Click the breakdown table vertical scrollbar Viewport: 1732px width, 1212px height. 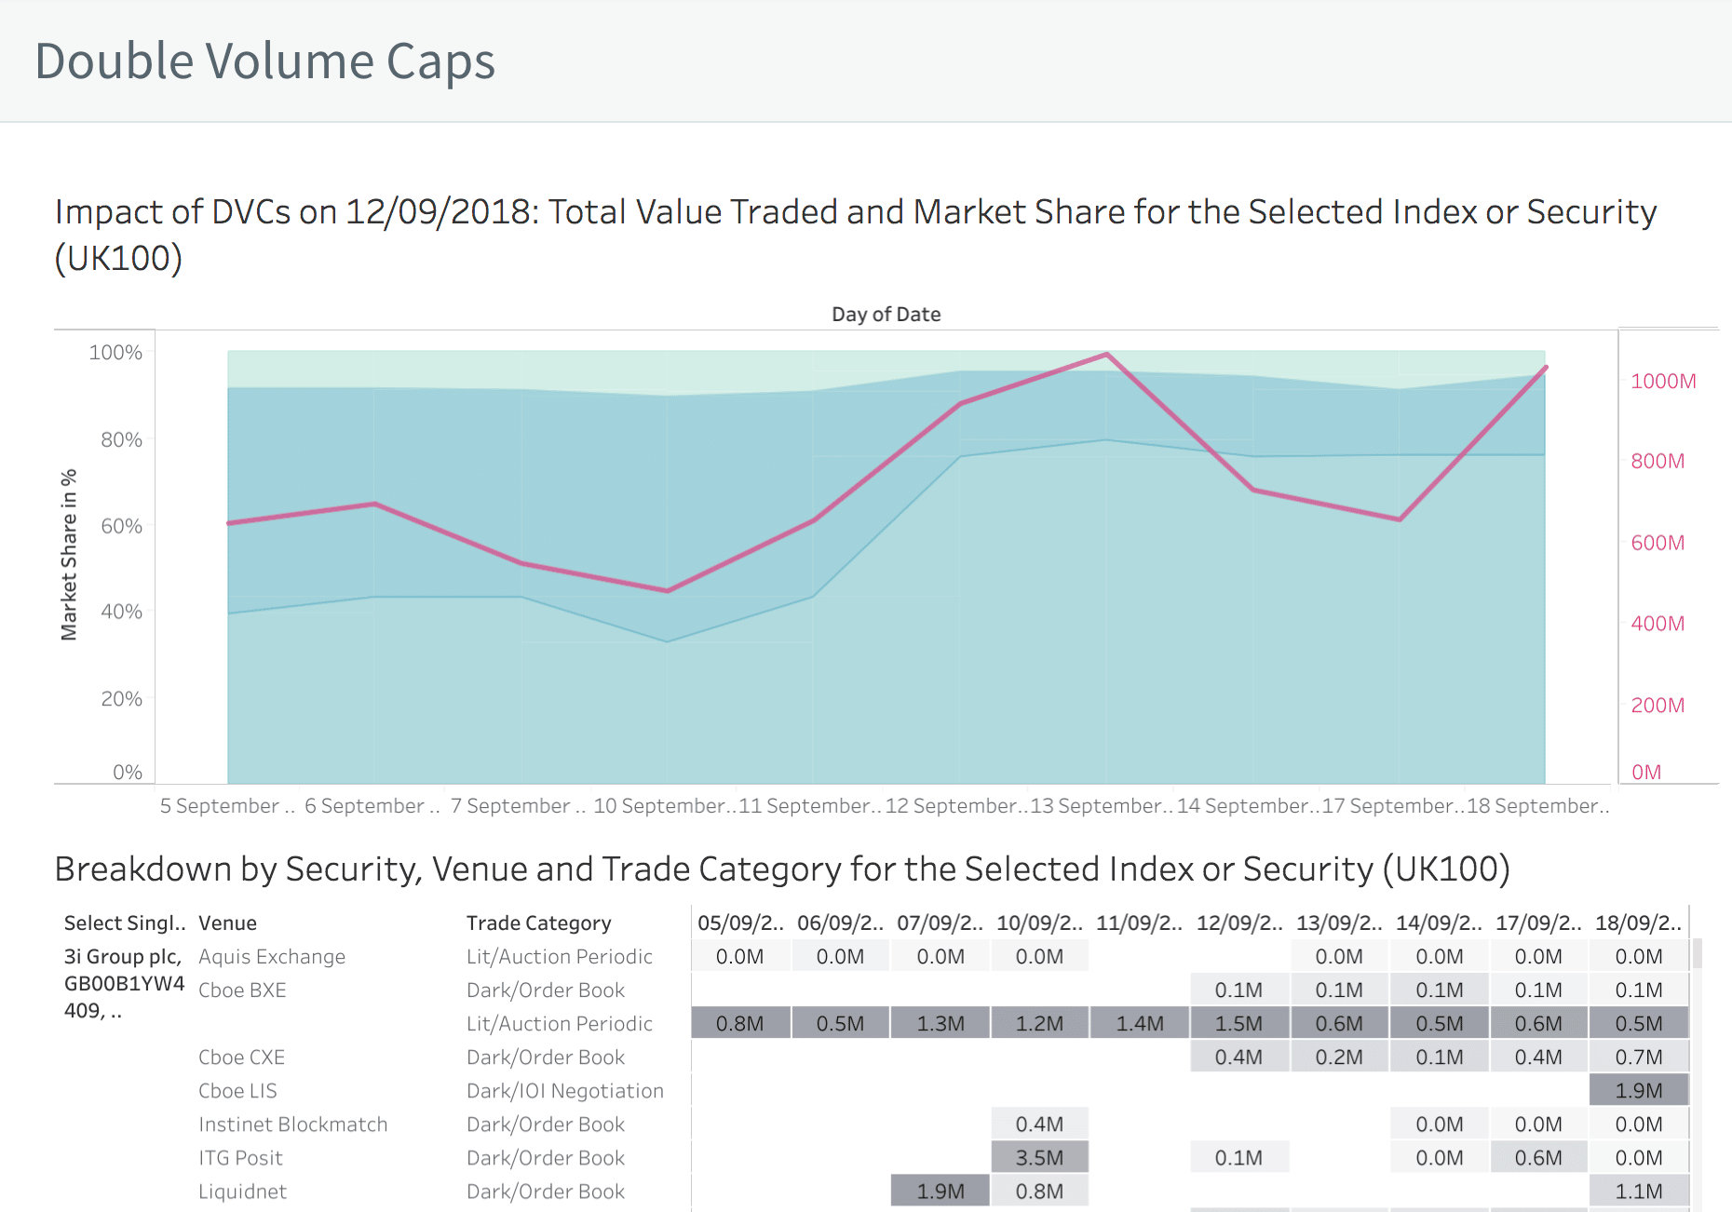click(x=1698, y=954)
